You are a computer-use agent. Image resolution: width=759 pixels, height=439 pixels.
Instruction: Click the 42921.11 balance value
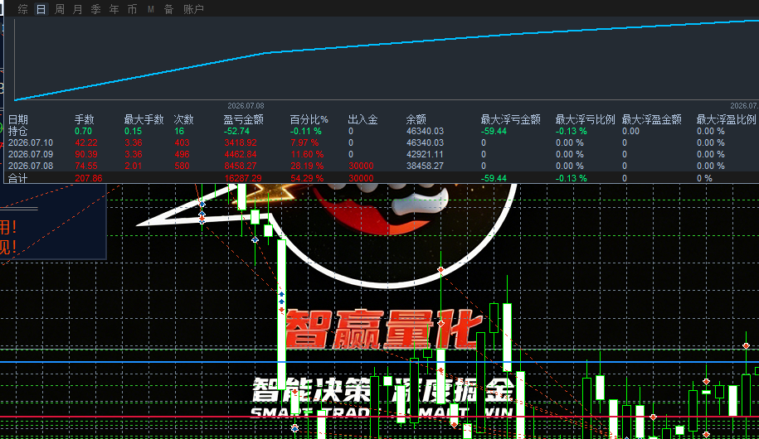tap(425, 154)
